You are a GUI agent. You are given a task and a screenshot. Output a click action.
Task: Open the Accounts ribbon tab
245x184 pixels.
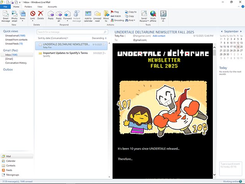pos(52,7)
